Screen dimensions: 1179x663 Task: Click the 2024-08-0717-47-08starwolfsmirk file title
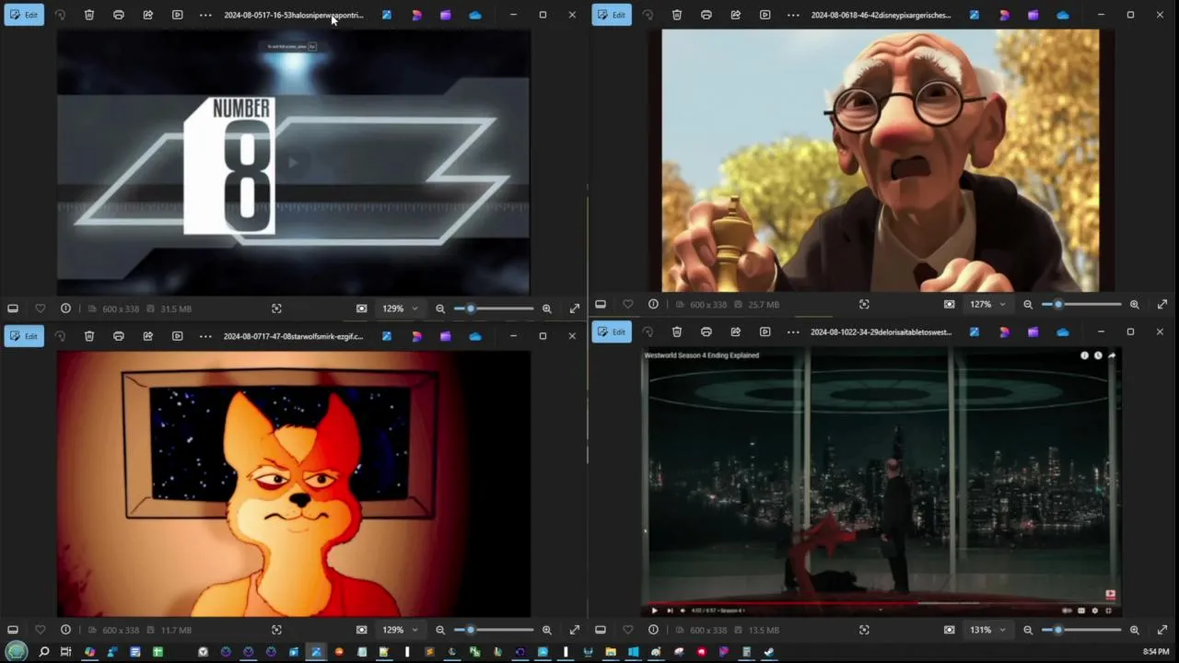pos(293,336)
